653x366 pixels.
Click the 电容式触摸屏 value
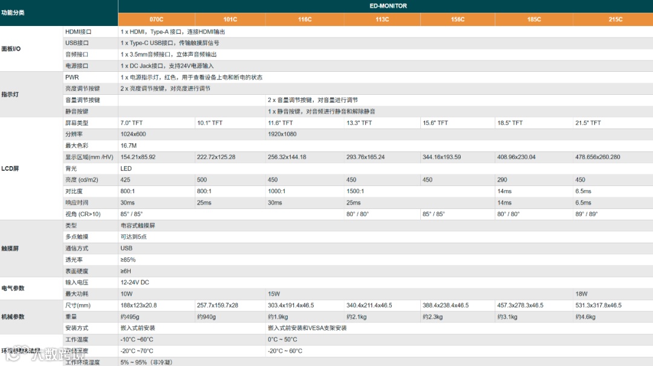138,225
